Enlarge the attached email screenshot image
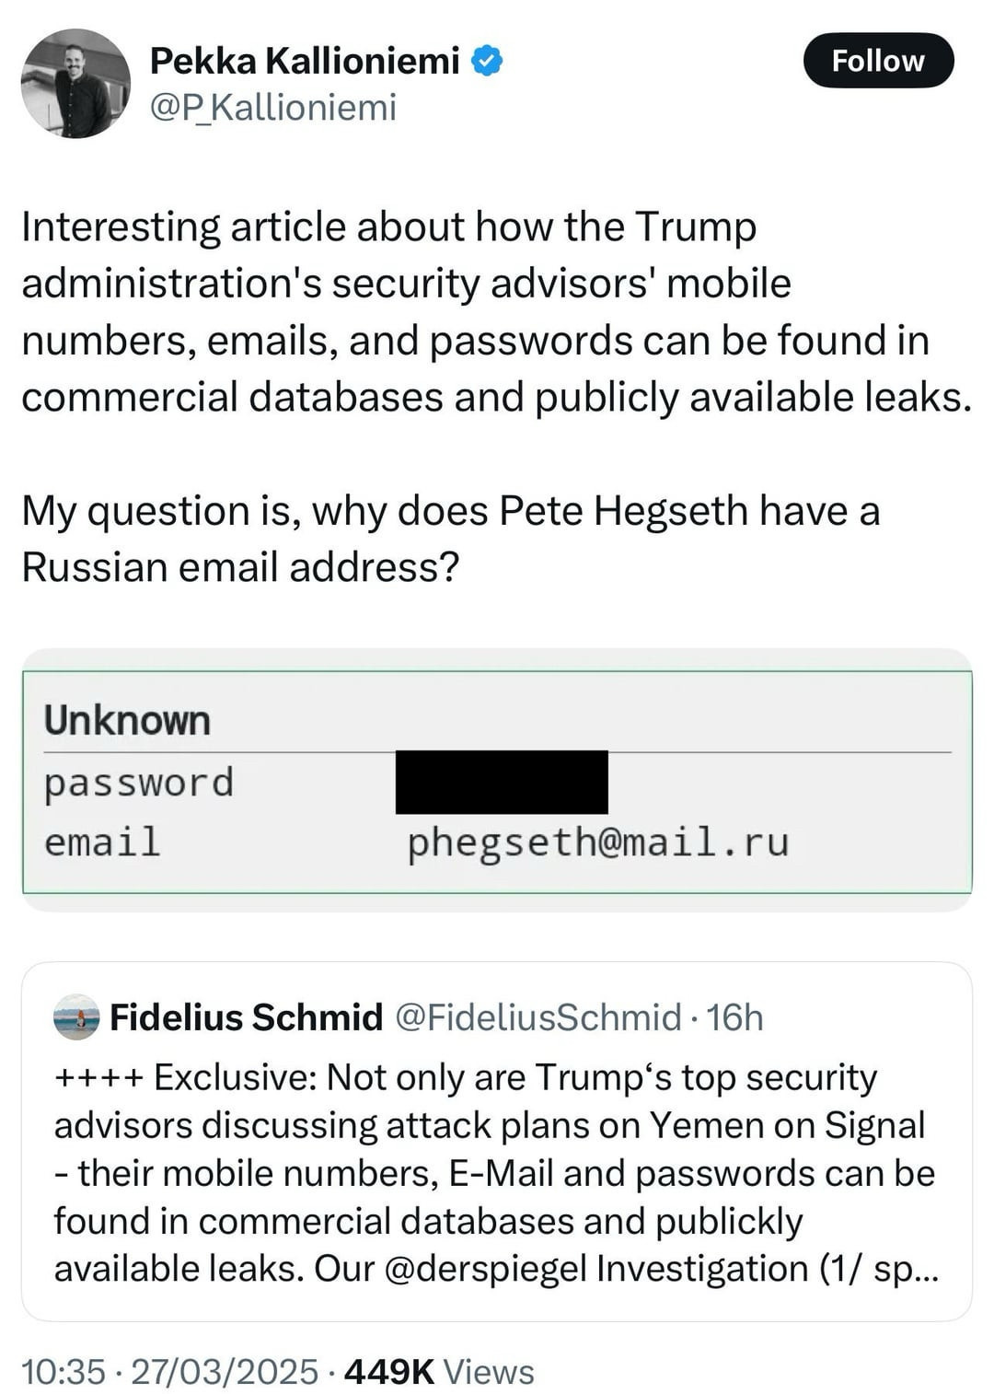This screenshot has height=1394, width=994. (497, 780)
